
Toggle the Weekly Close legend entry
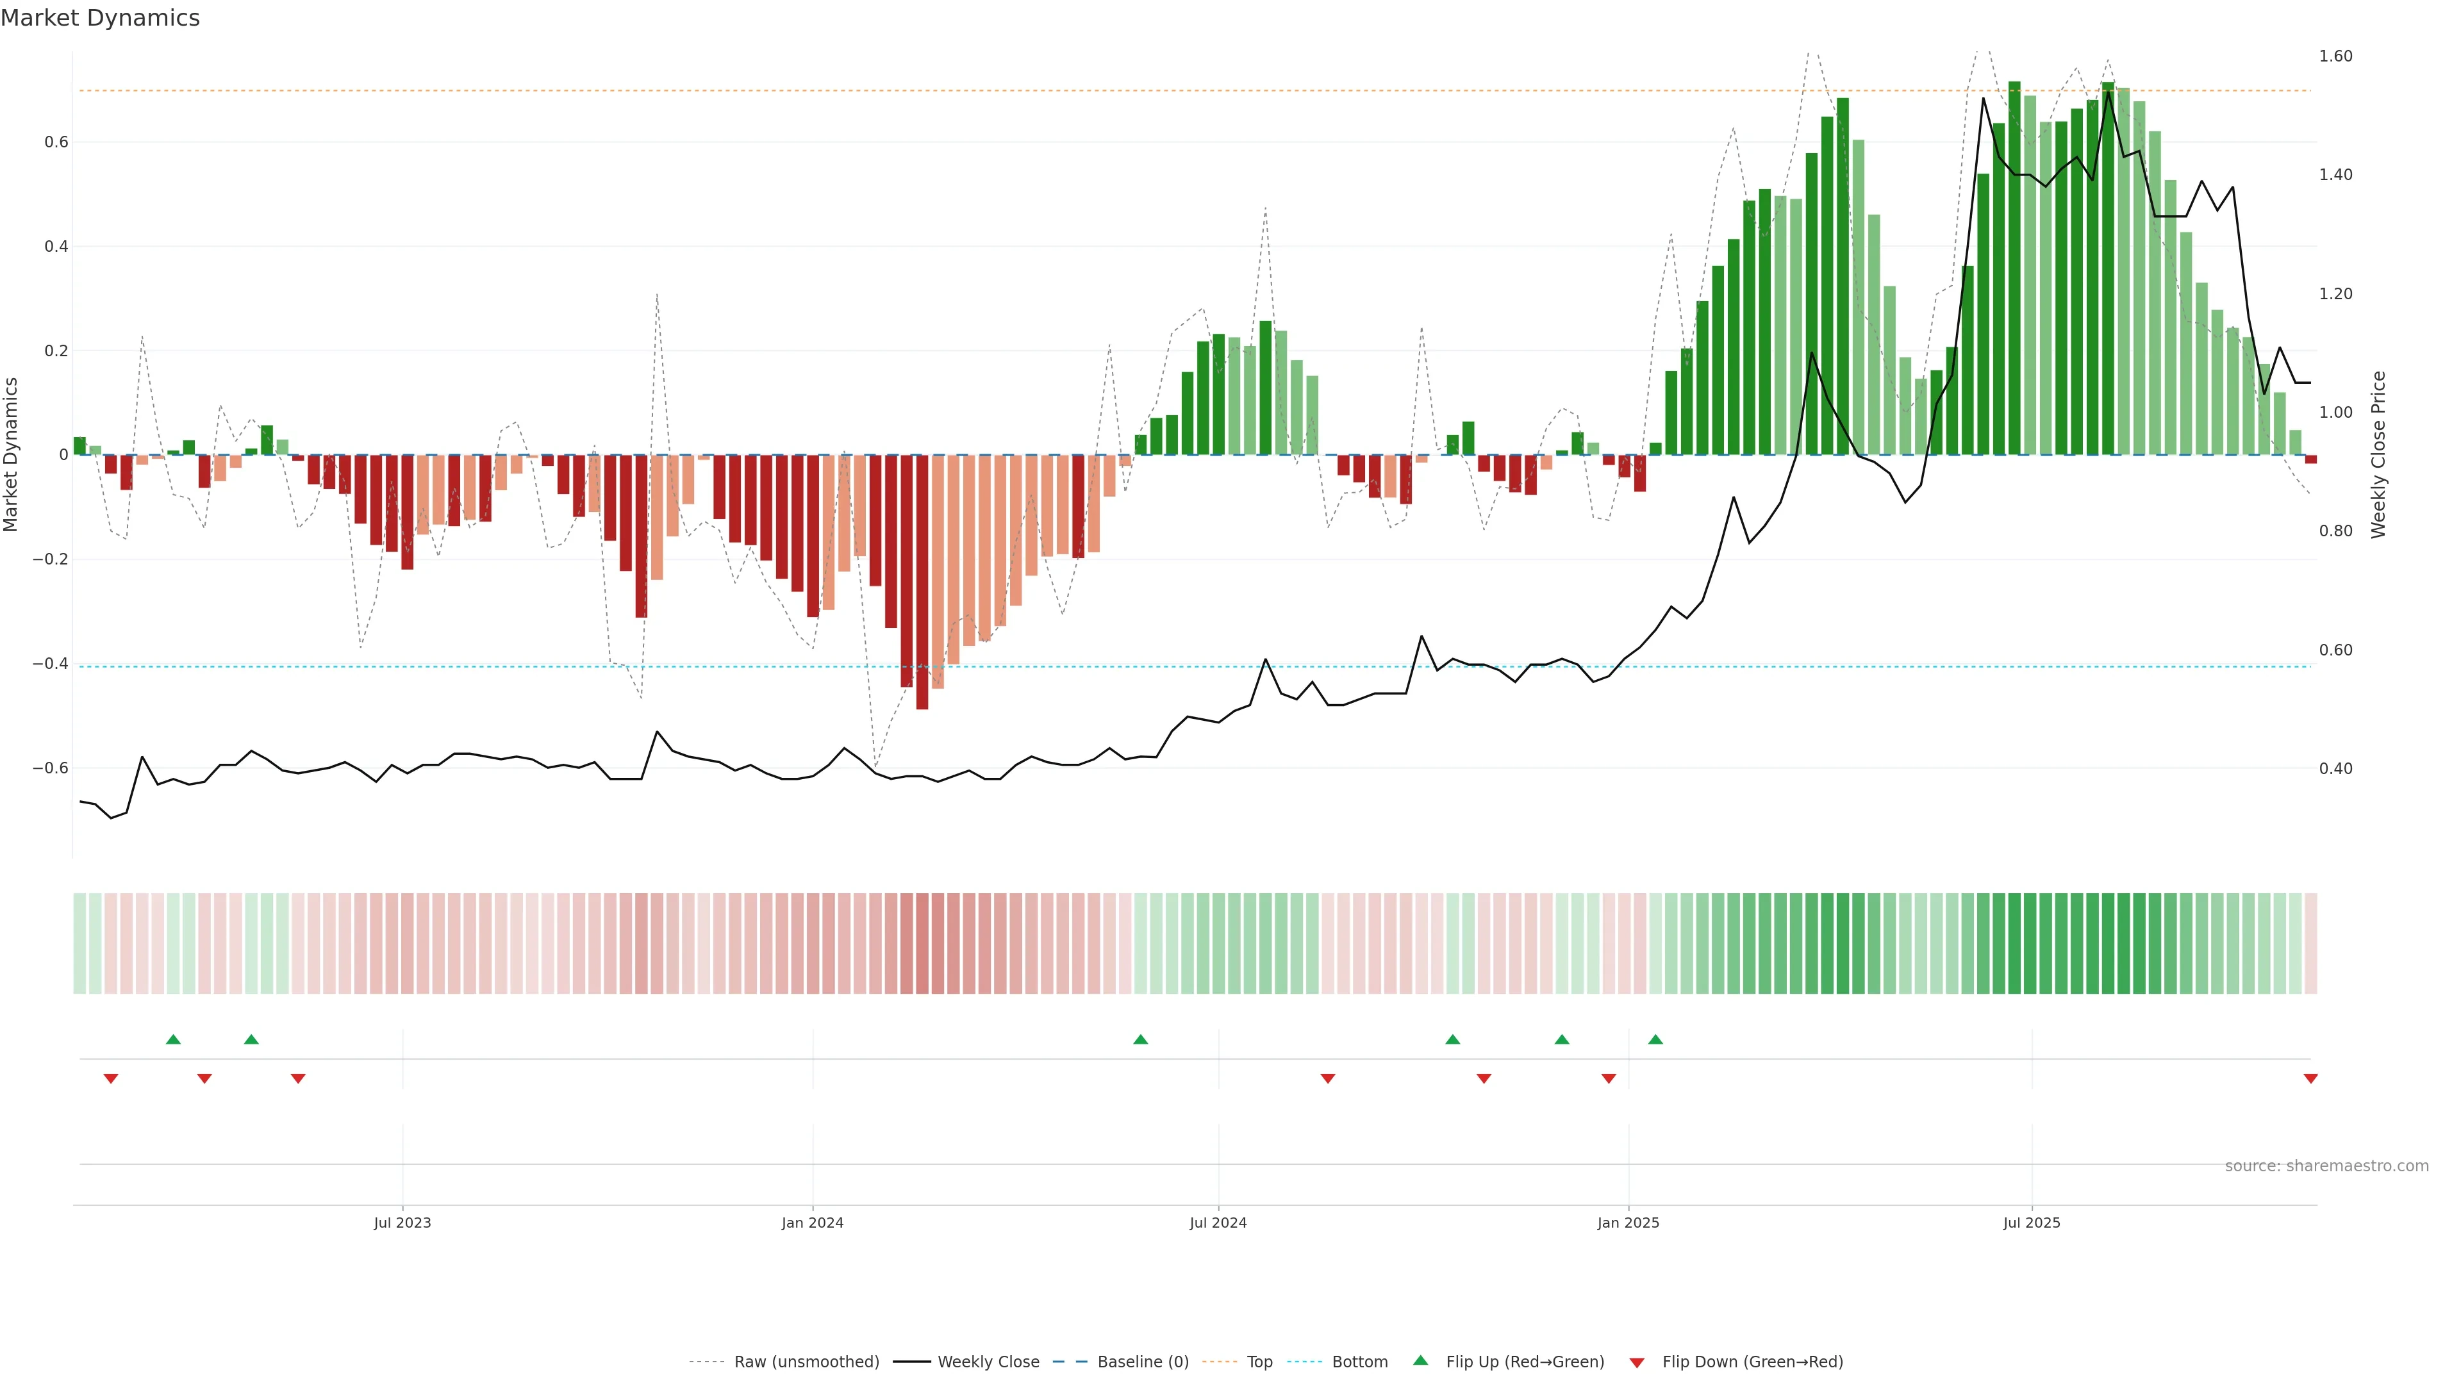coord(988,1362)
